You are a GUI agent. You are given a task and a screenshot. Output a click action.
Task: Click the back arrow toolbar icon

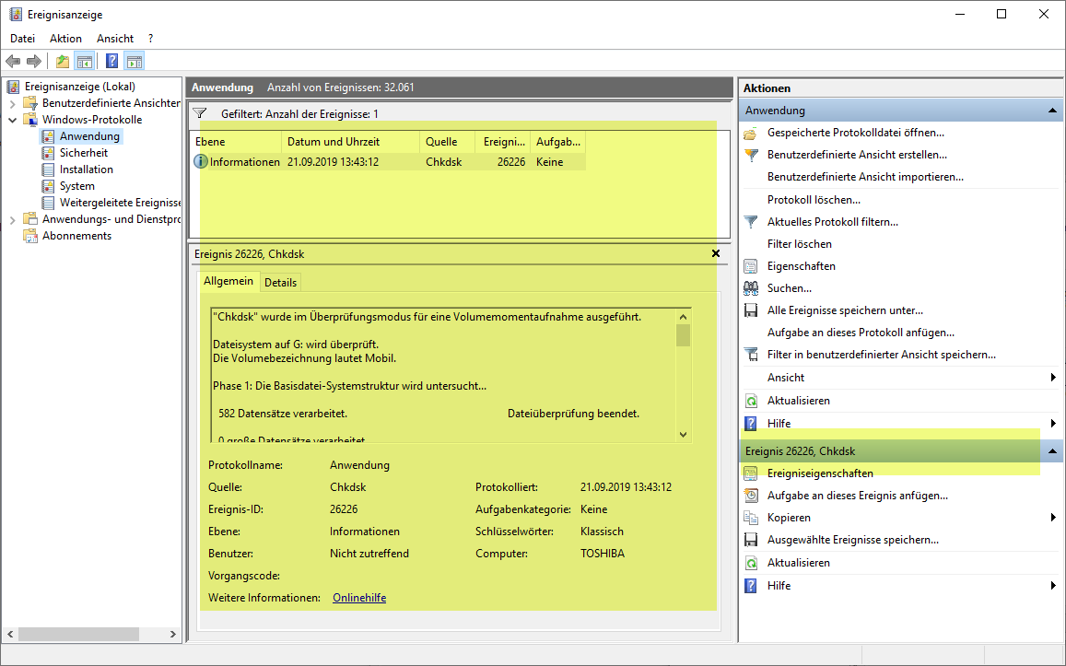(x=13, y=62)
